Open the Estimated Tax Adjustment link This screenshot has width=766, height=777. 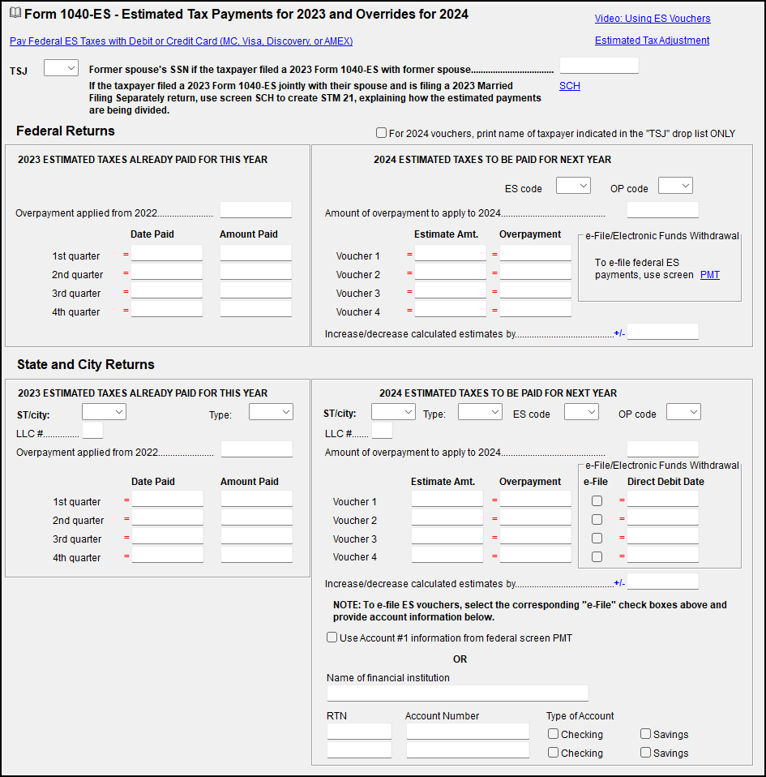652,40
